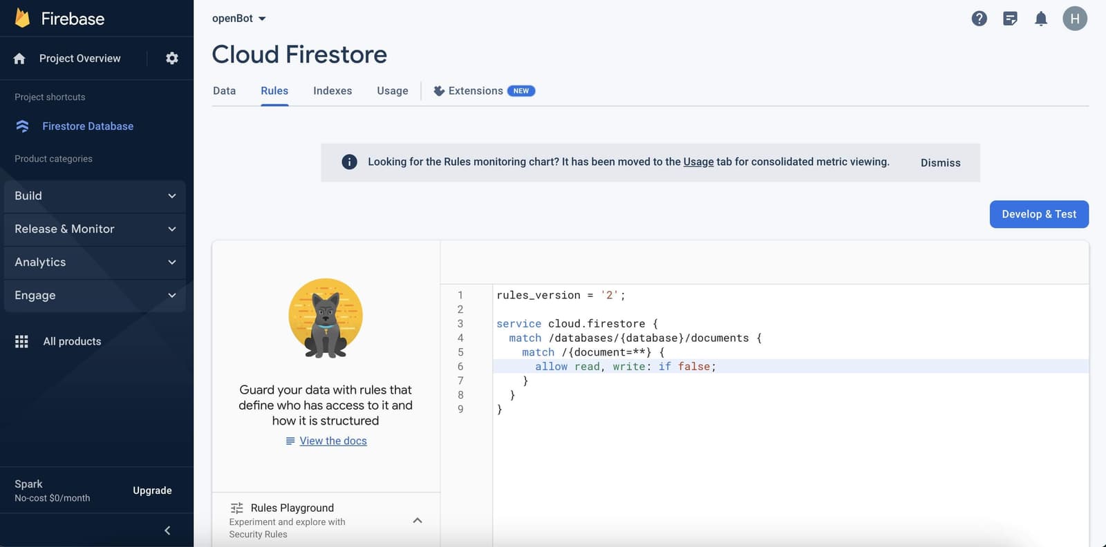The image size is (1106, 547).
Task: Click the Spark No-cost plan label
Action: tap(53, 490)
